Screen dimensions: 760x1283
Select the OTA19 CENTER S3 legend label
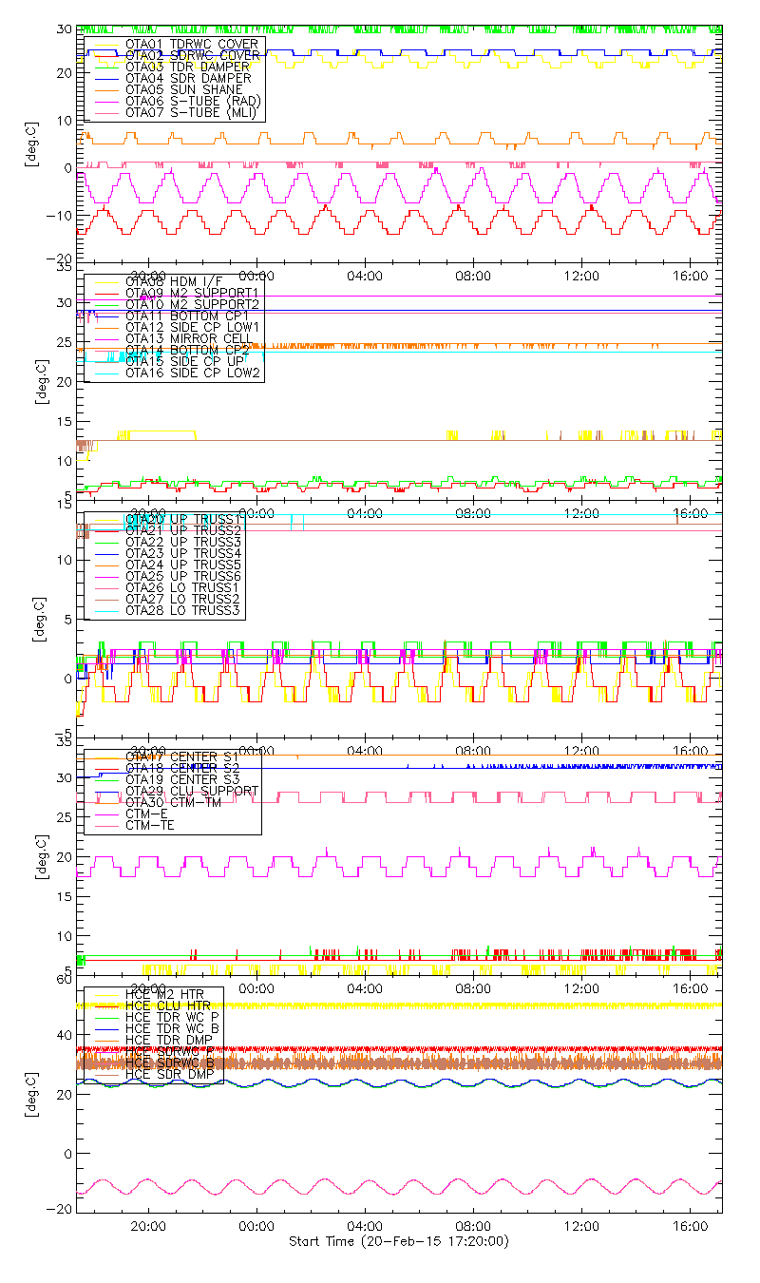coord(182,779)
